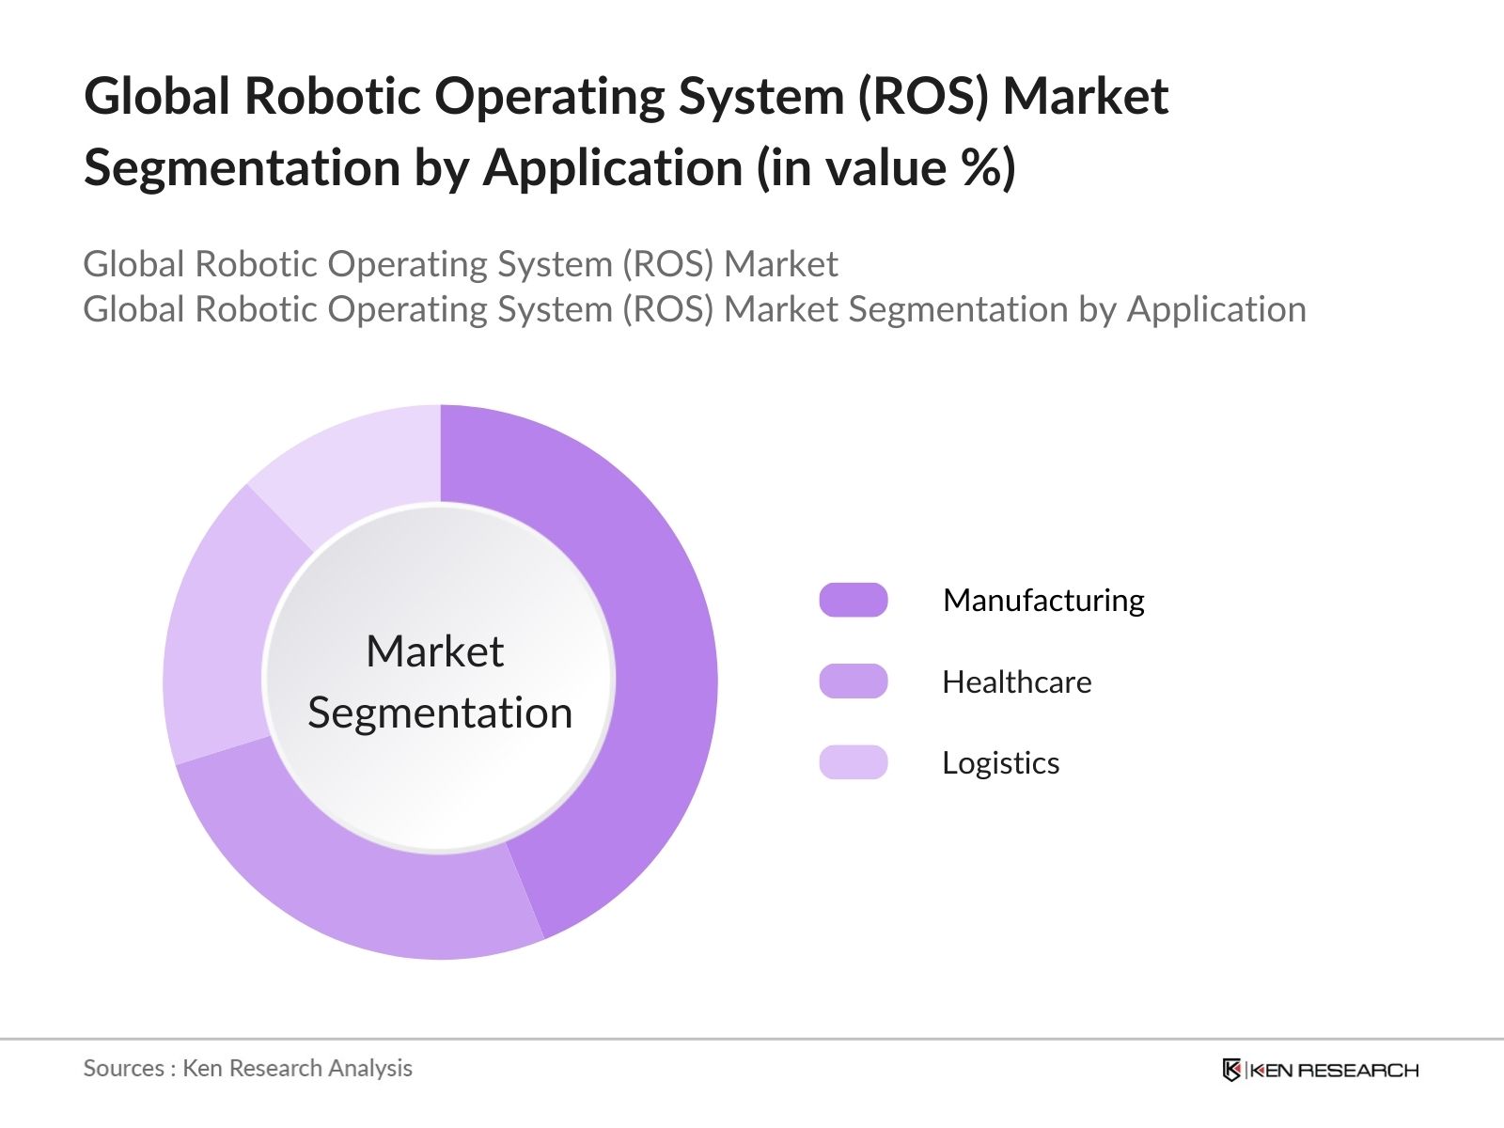This screenshot has width=1504, height=1128.
Task: Click the word "Segmentation" in the donut center
Action: pyautogui.click(x=440, y=713)
